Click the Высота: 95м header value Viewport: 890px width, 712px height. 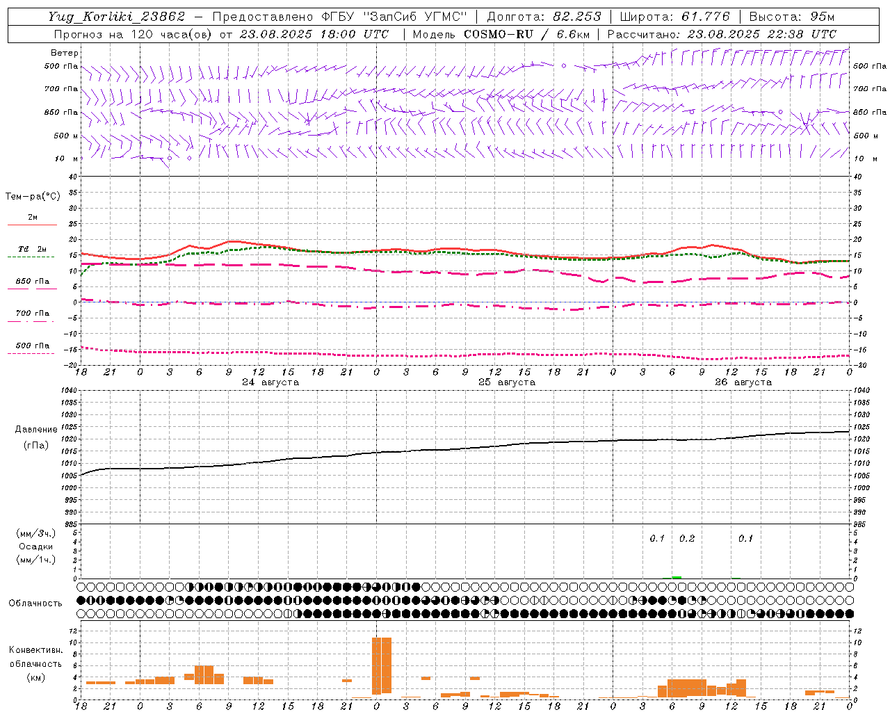[x=791, y=17]
